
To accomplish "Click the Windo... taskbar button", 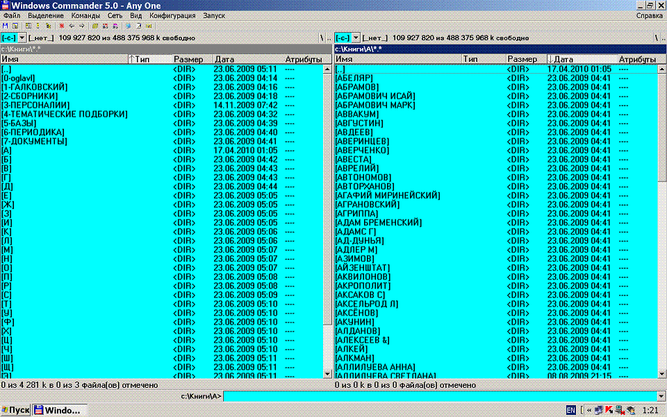I will click(x=60, y=410).
